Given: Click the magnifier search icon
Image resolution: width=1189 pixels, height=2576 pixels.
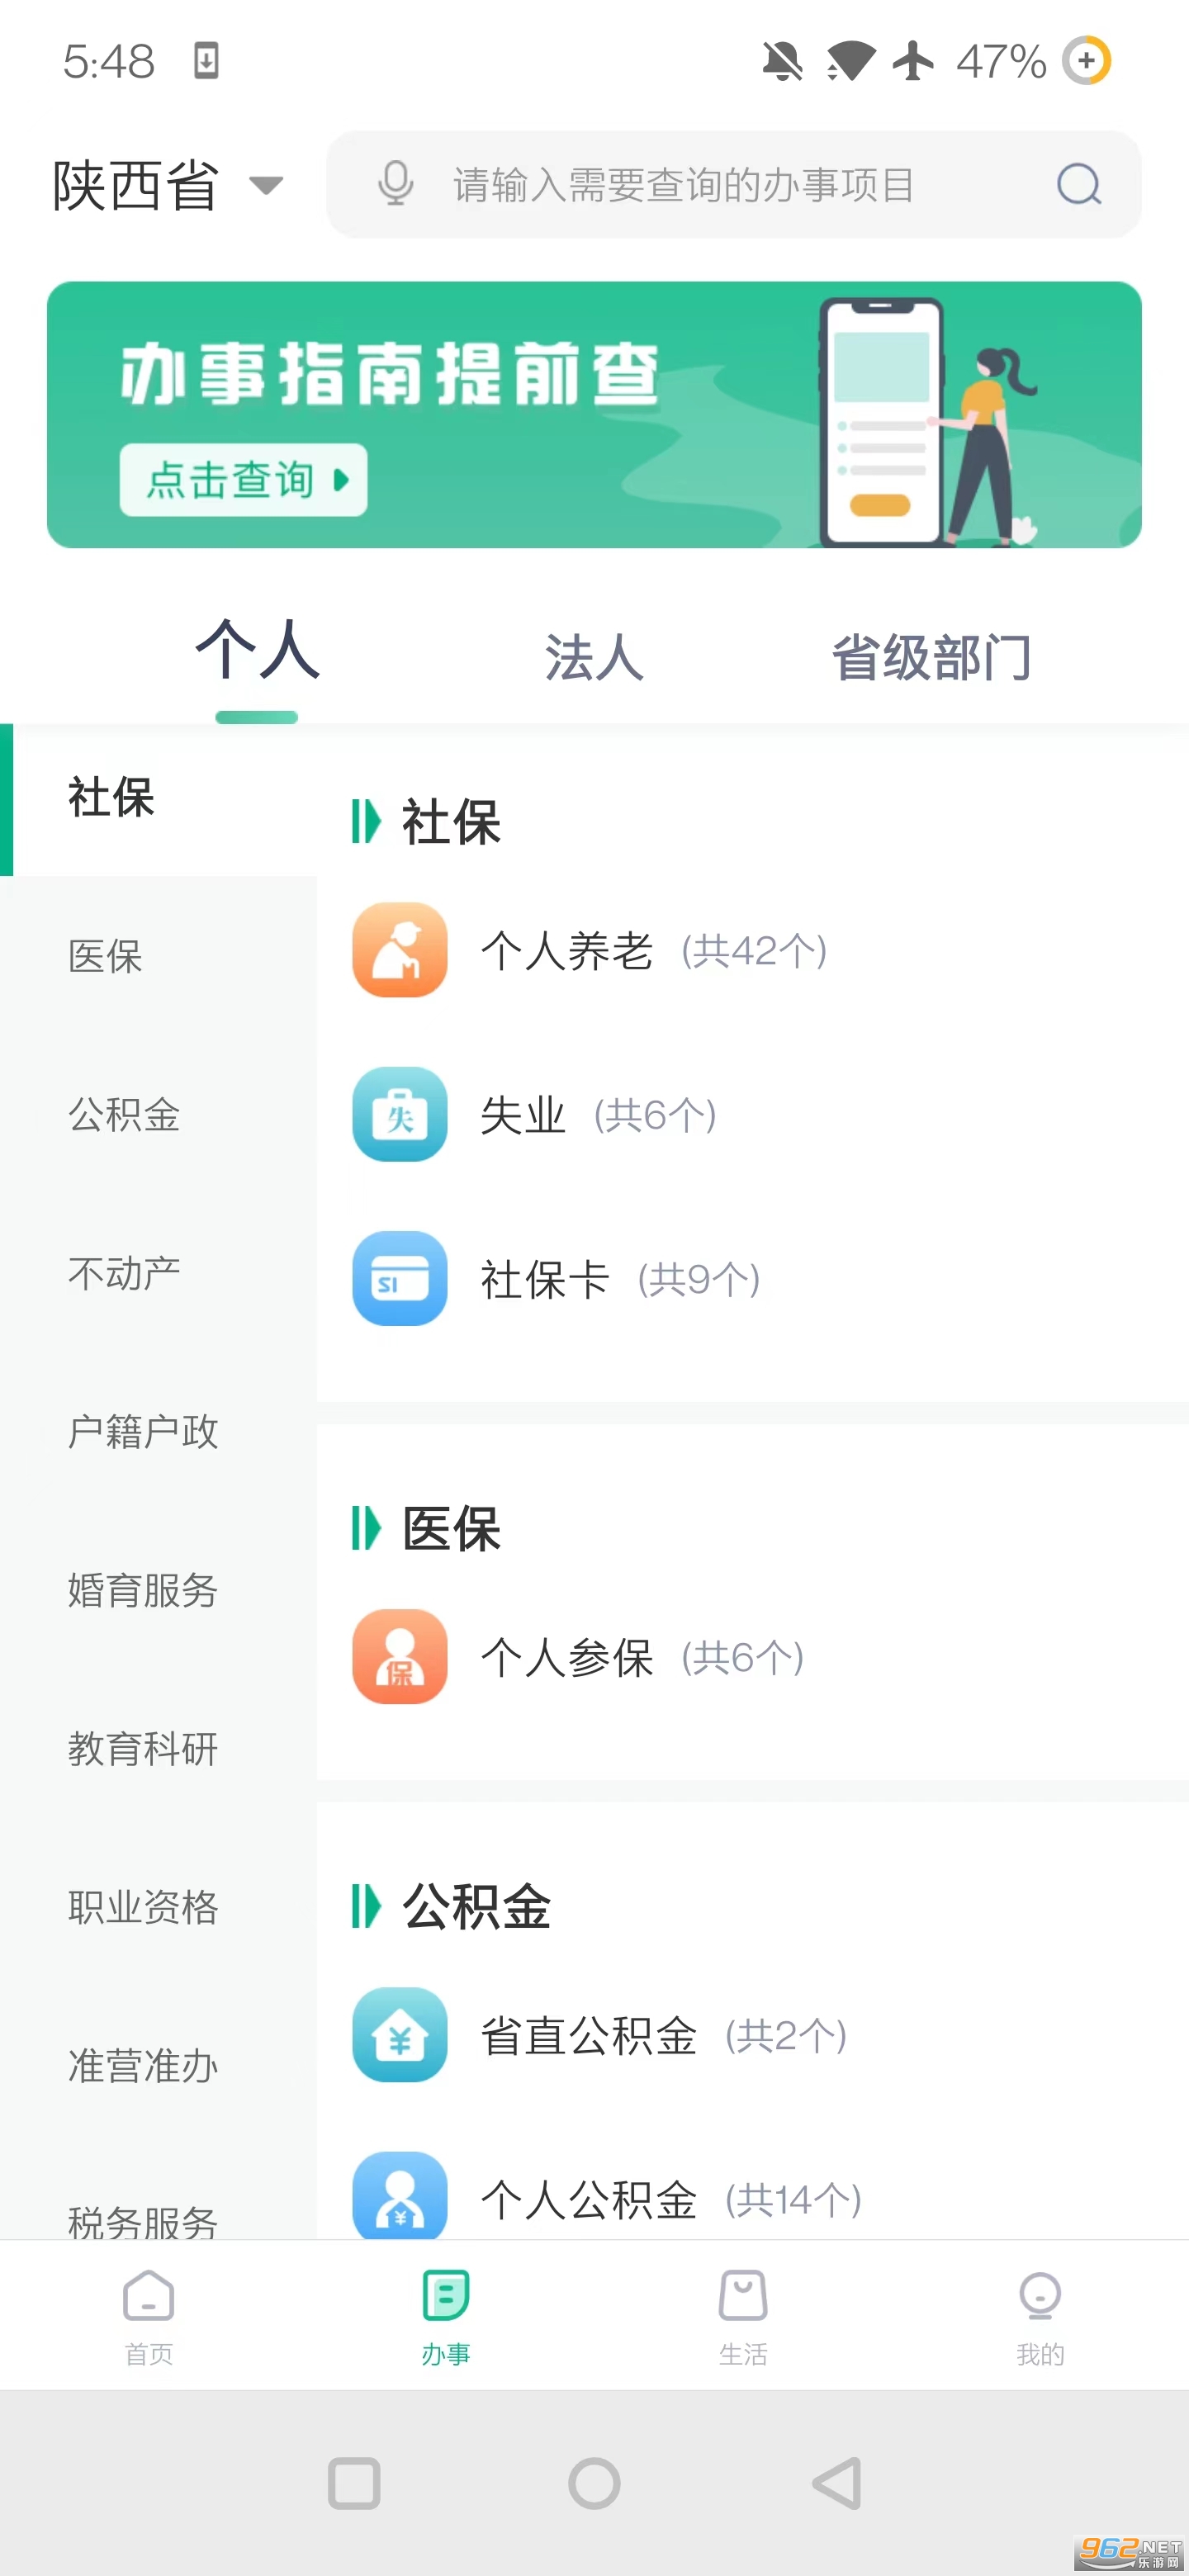Looking at the screenshot, I should [x=1078, y=184].
